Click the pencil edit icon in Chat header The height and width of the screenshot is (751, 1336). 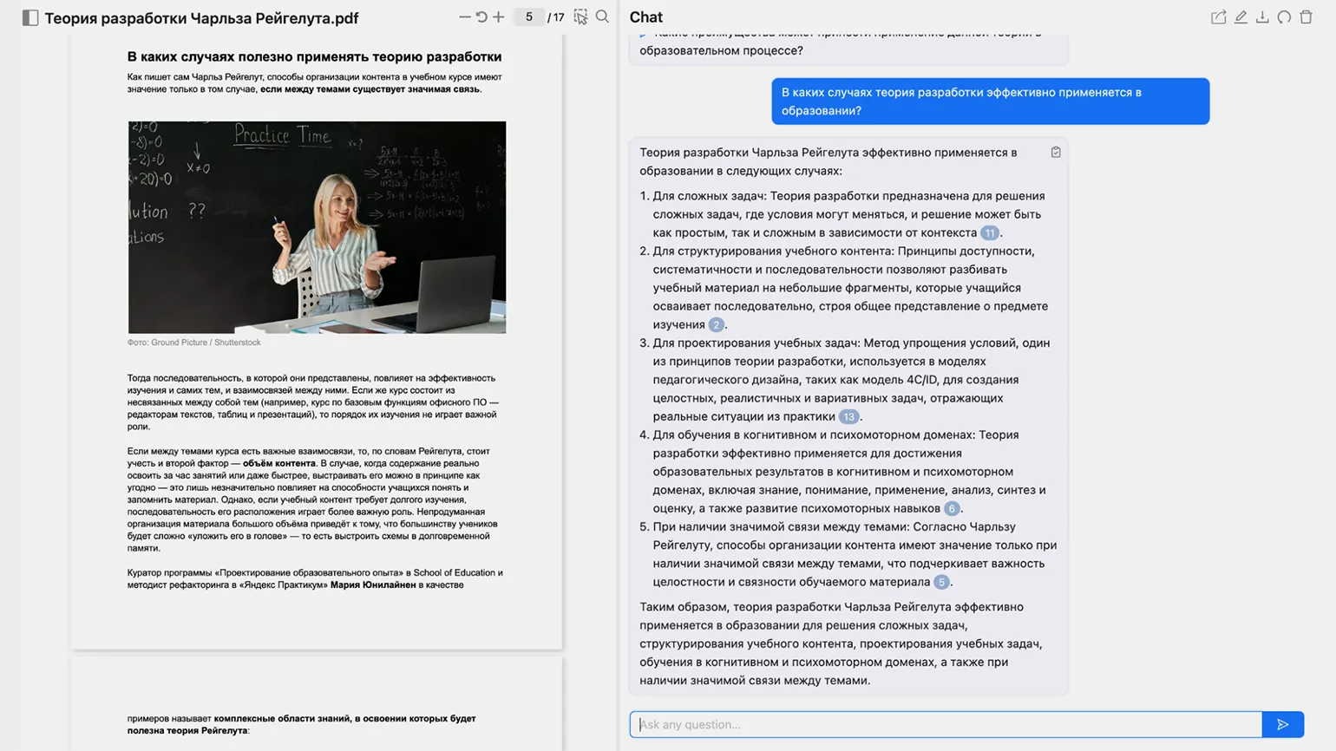coord(1241,17)
